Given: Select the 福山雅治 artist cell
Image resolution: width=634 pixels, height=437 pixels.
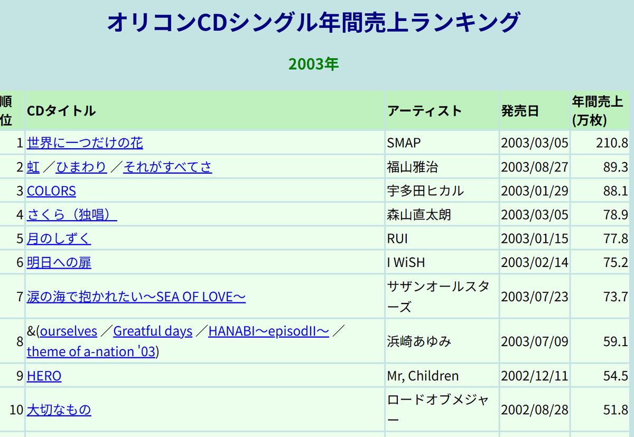Looking at the screenshot, I should coord(442,167).
